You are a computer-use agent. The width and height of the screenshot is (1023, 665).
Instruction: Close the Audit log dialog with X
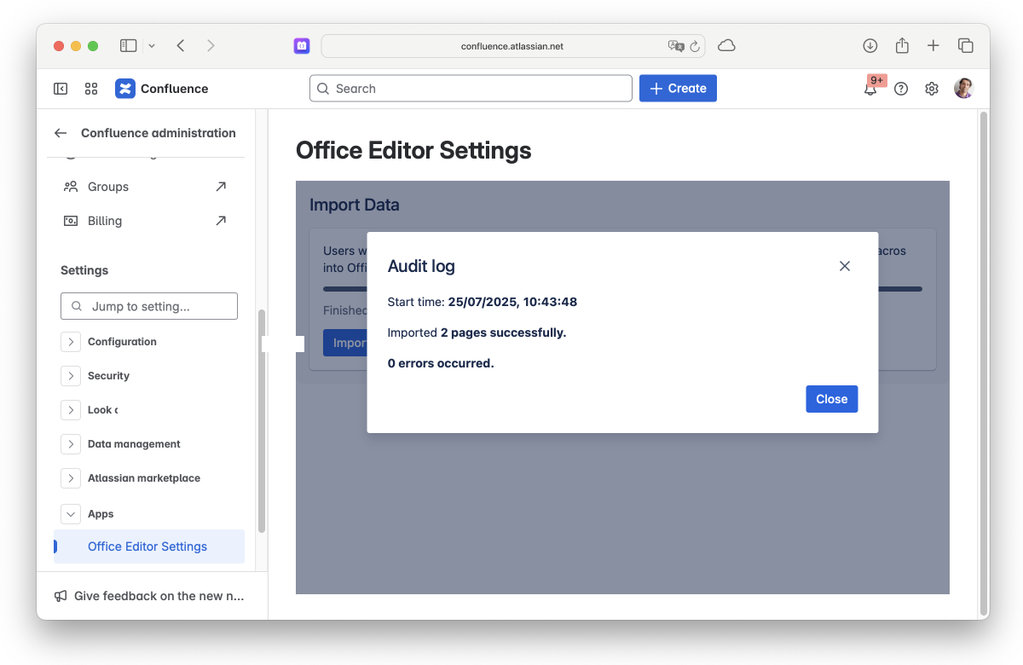coord(845,266)
